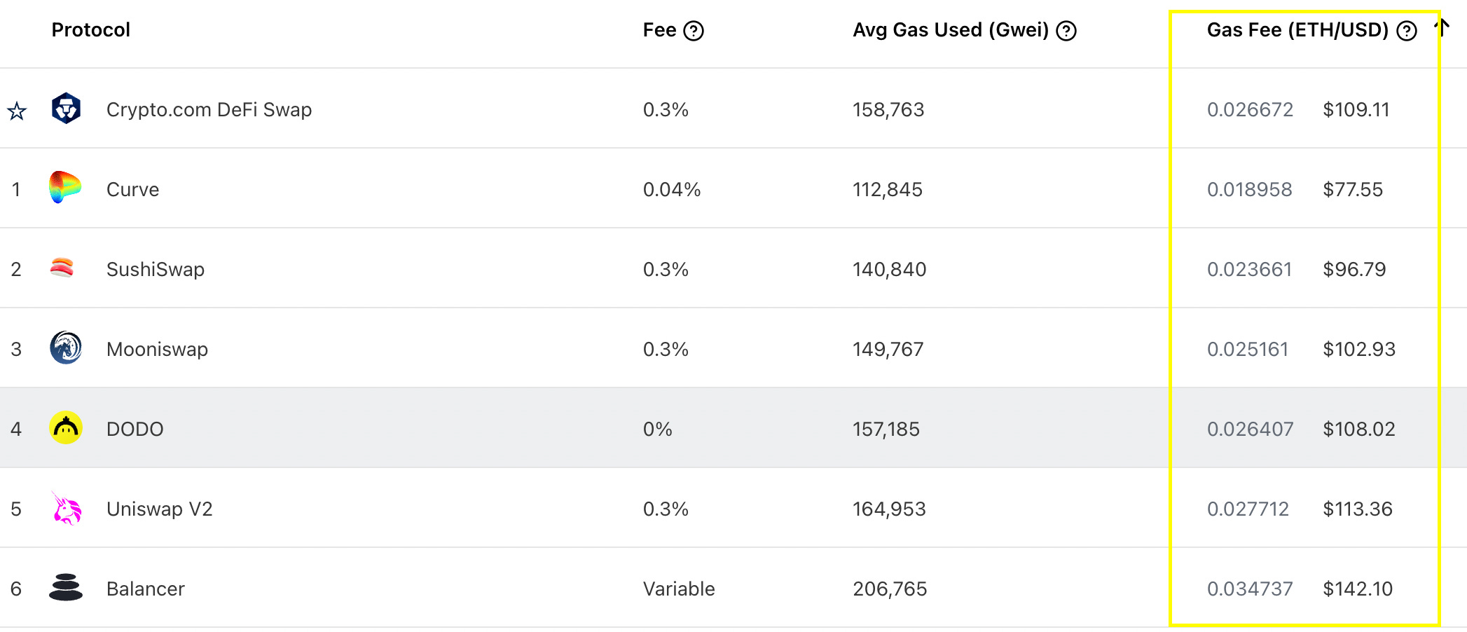Click rank number 3 in Mooniswap row
Viewport: 1467px width, 632px height.
[16, 349]
